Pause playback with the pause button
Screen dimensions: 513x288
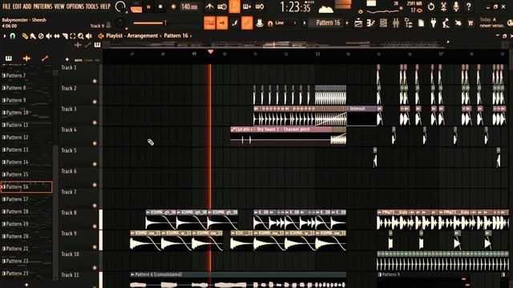pyautogui.click(x=148, y=7)
